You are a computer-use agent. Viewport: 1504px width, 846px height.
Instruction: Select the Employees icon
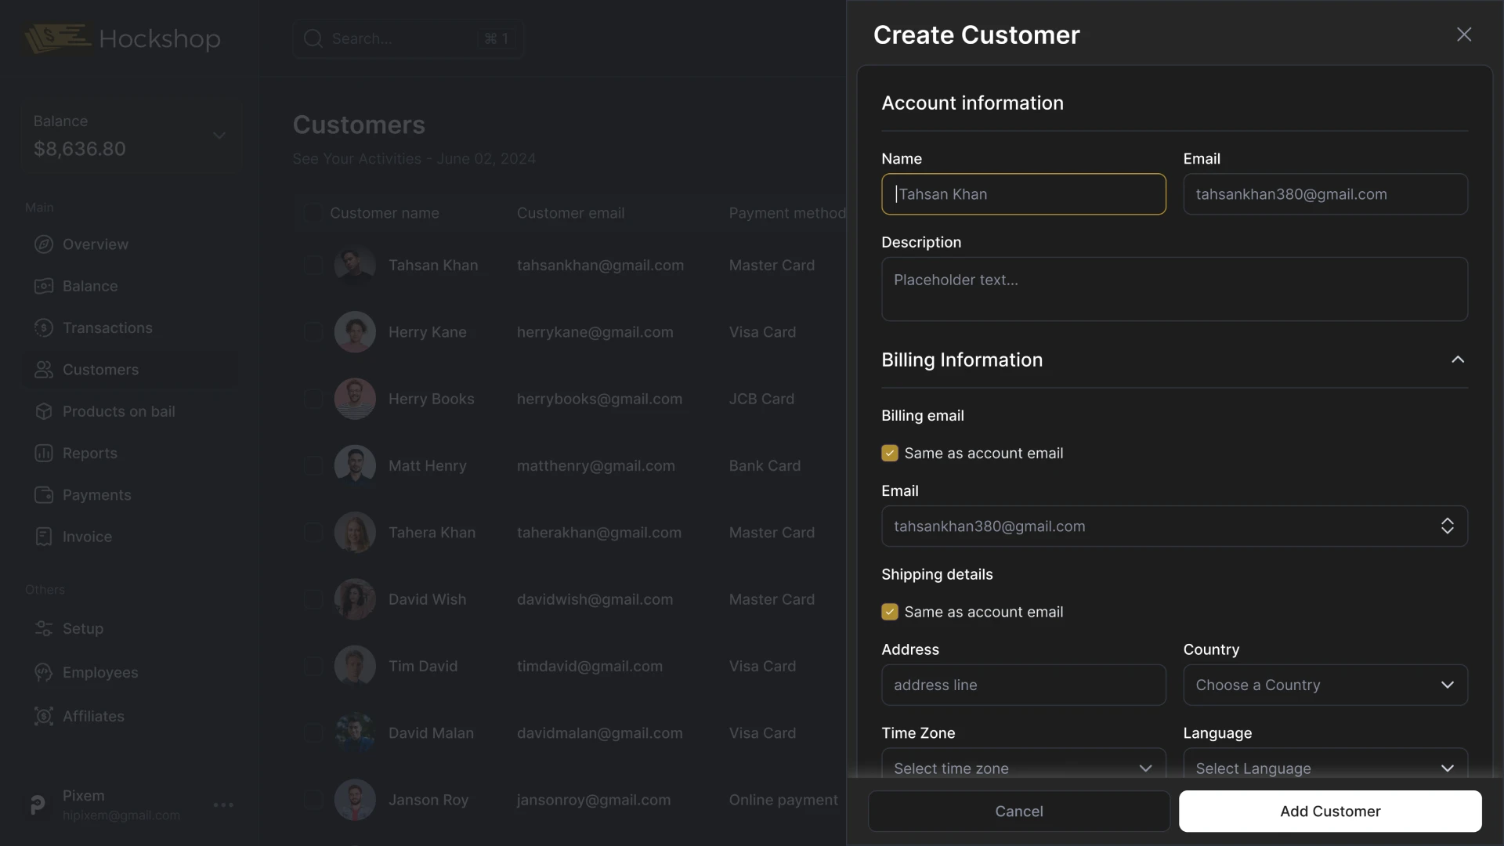[44, 672]
